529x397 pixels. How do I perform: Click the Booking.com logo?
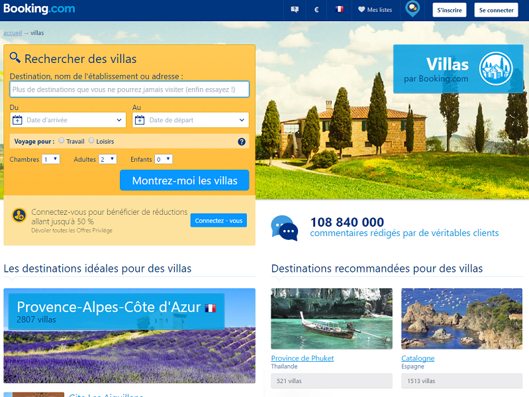coord(39,9)
